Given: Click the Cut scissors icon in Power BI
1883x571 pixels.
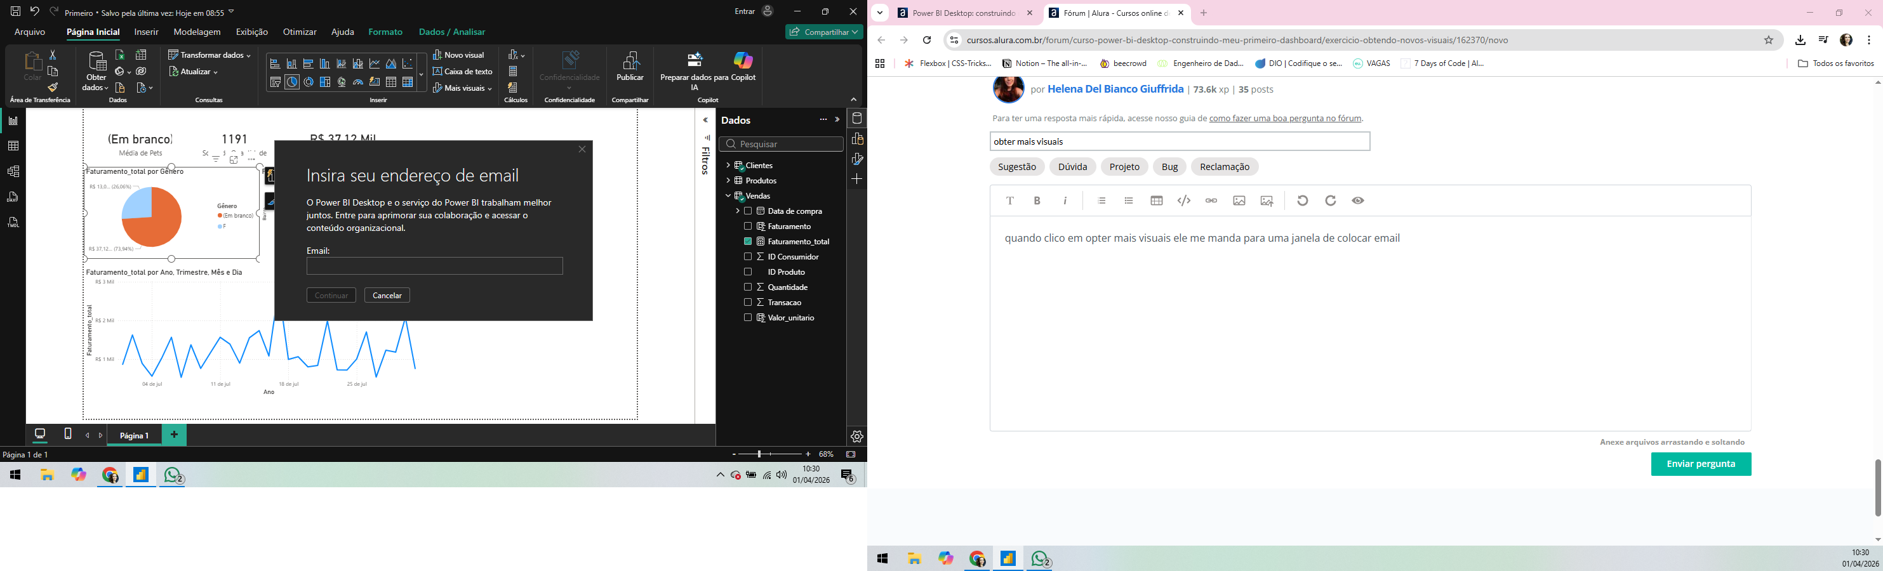Looking at the screenshot, I should point(53,55).
